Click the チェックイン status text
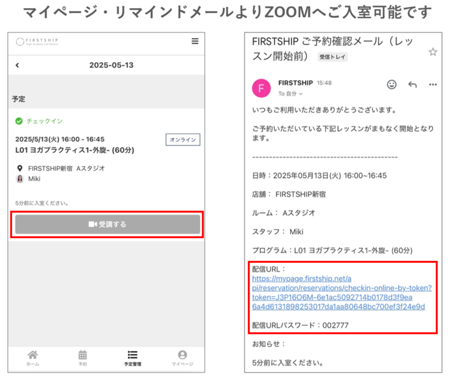455x377 pixels. (45, 121)
